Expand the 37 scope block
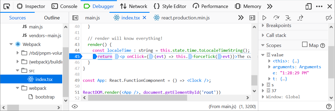This screenshot has height=111, width=335. click(x=263, y=91)
